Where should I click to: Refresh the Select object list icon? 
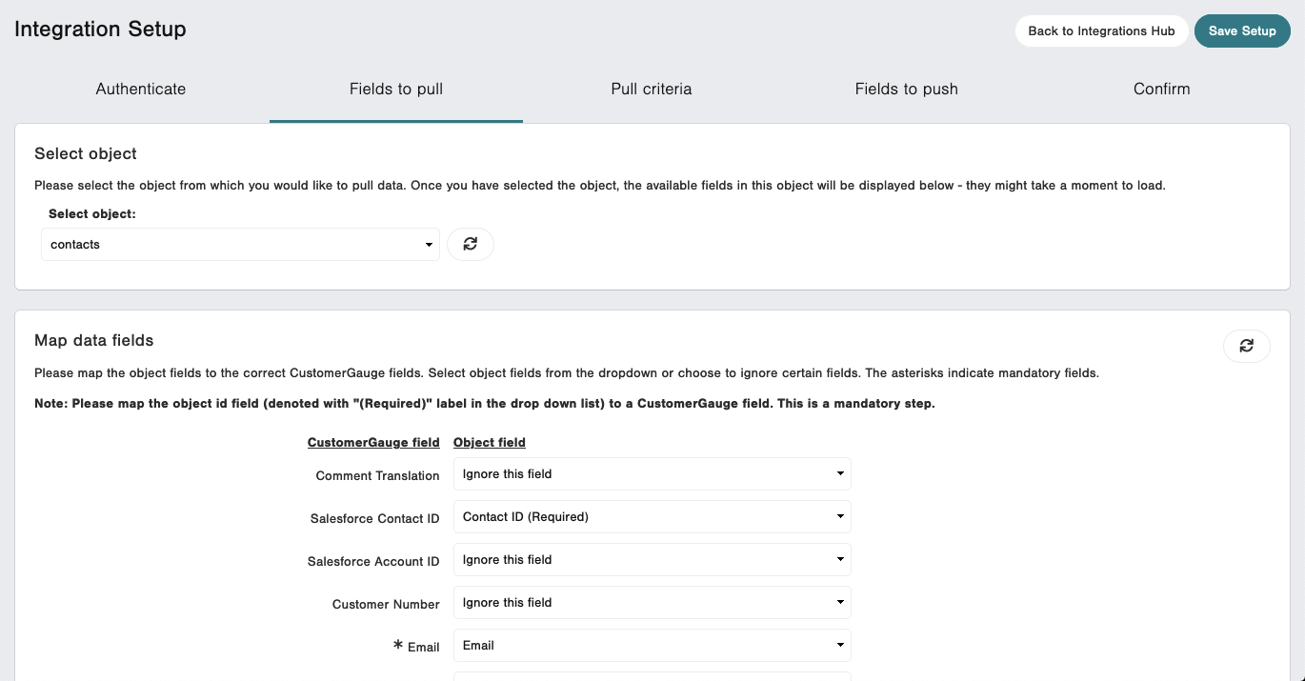point(471,244)
